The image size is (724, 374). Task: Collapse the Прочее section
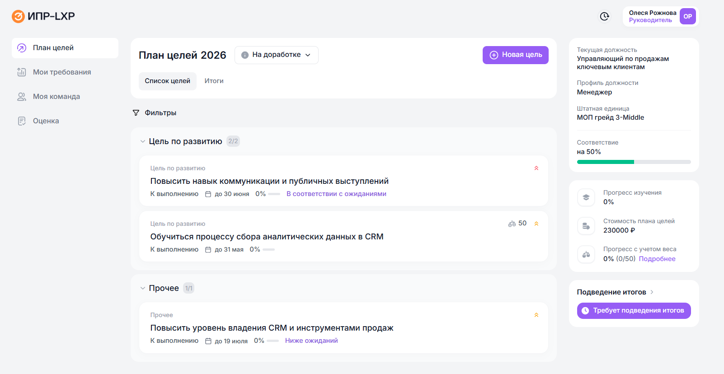143,288
